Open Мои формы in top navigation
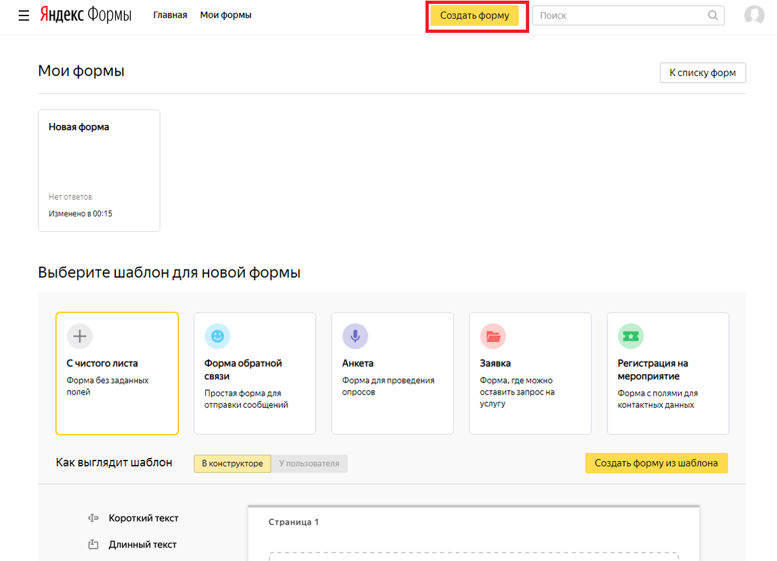 pos(226,15)
